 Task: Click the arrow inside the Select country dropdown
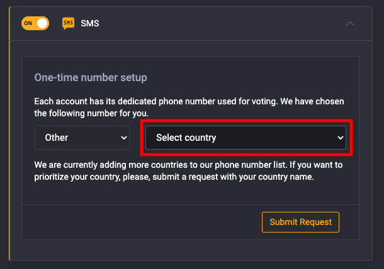pyautogui.click(x=341, y=138)
